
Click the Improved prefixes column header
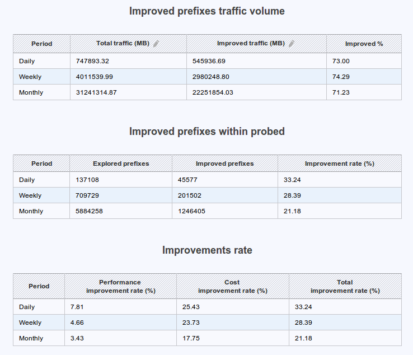tap(224, 164)
